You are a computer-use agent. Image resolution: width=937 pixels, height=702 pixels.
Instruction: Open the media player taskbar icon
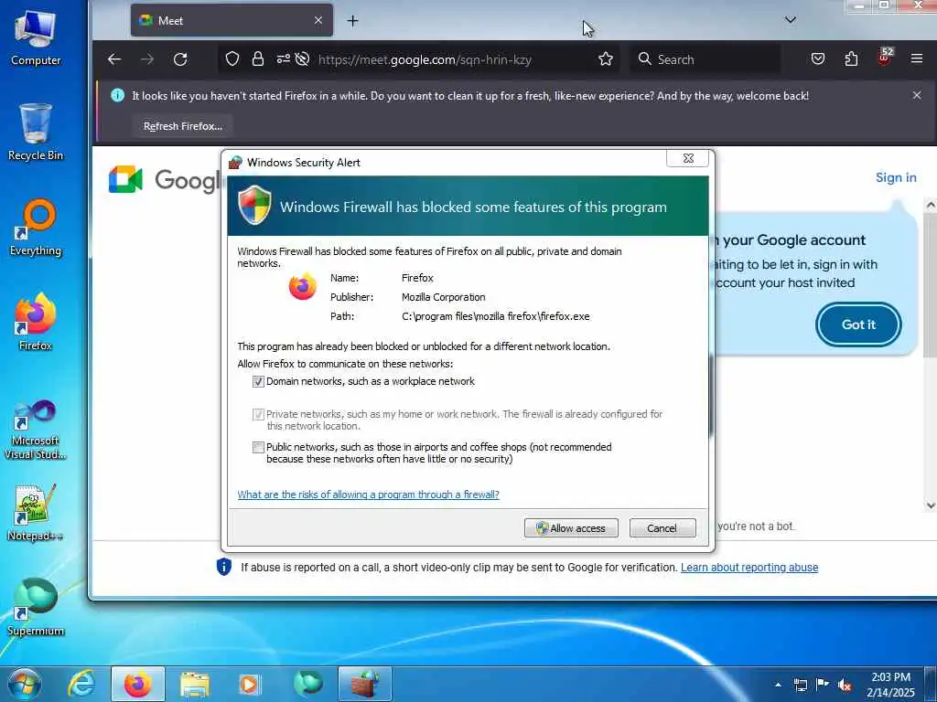click(x=250, y=684)
